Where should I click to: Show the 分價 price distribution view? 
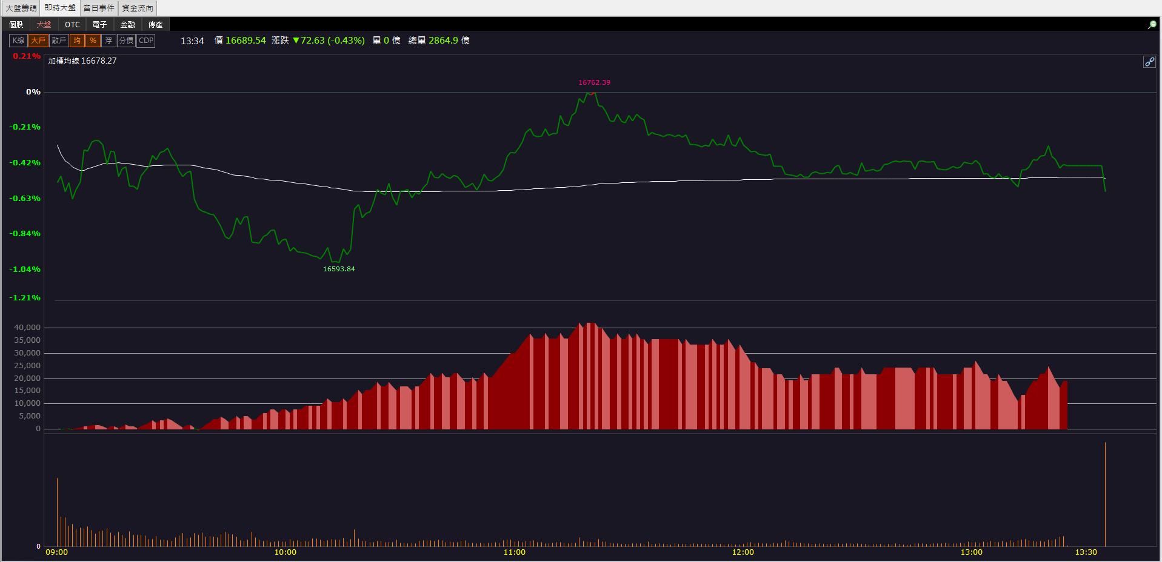pos(126,41)
